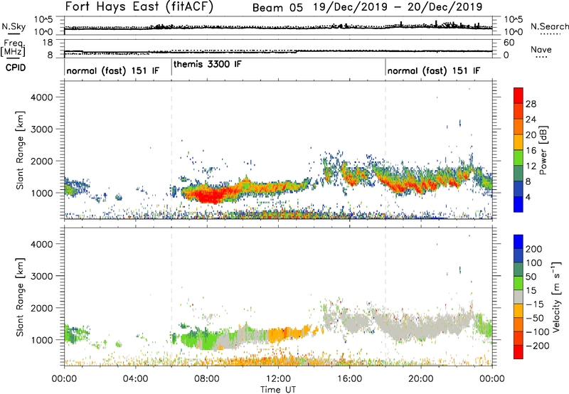The height and width of the screenshot is (394, 569).
Task: Click the 'Power [dB]' colorbar title
Action: point(543,150)
